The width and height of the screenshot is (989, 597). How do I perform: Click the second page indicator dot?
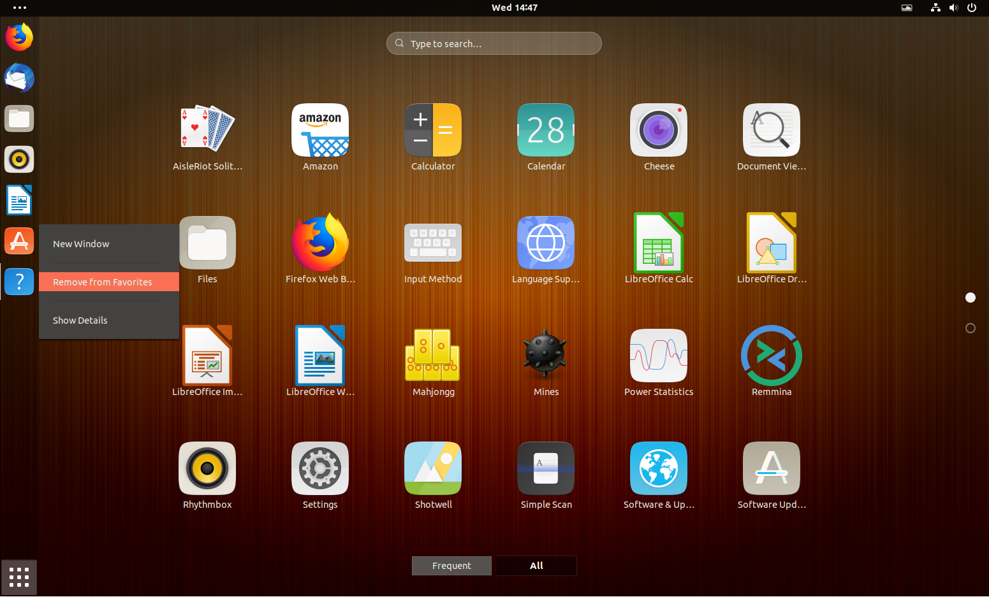pyautogui.click(x=970, y=327)
